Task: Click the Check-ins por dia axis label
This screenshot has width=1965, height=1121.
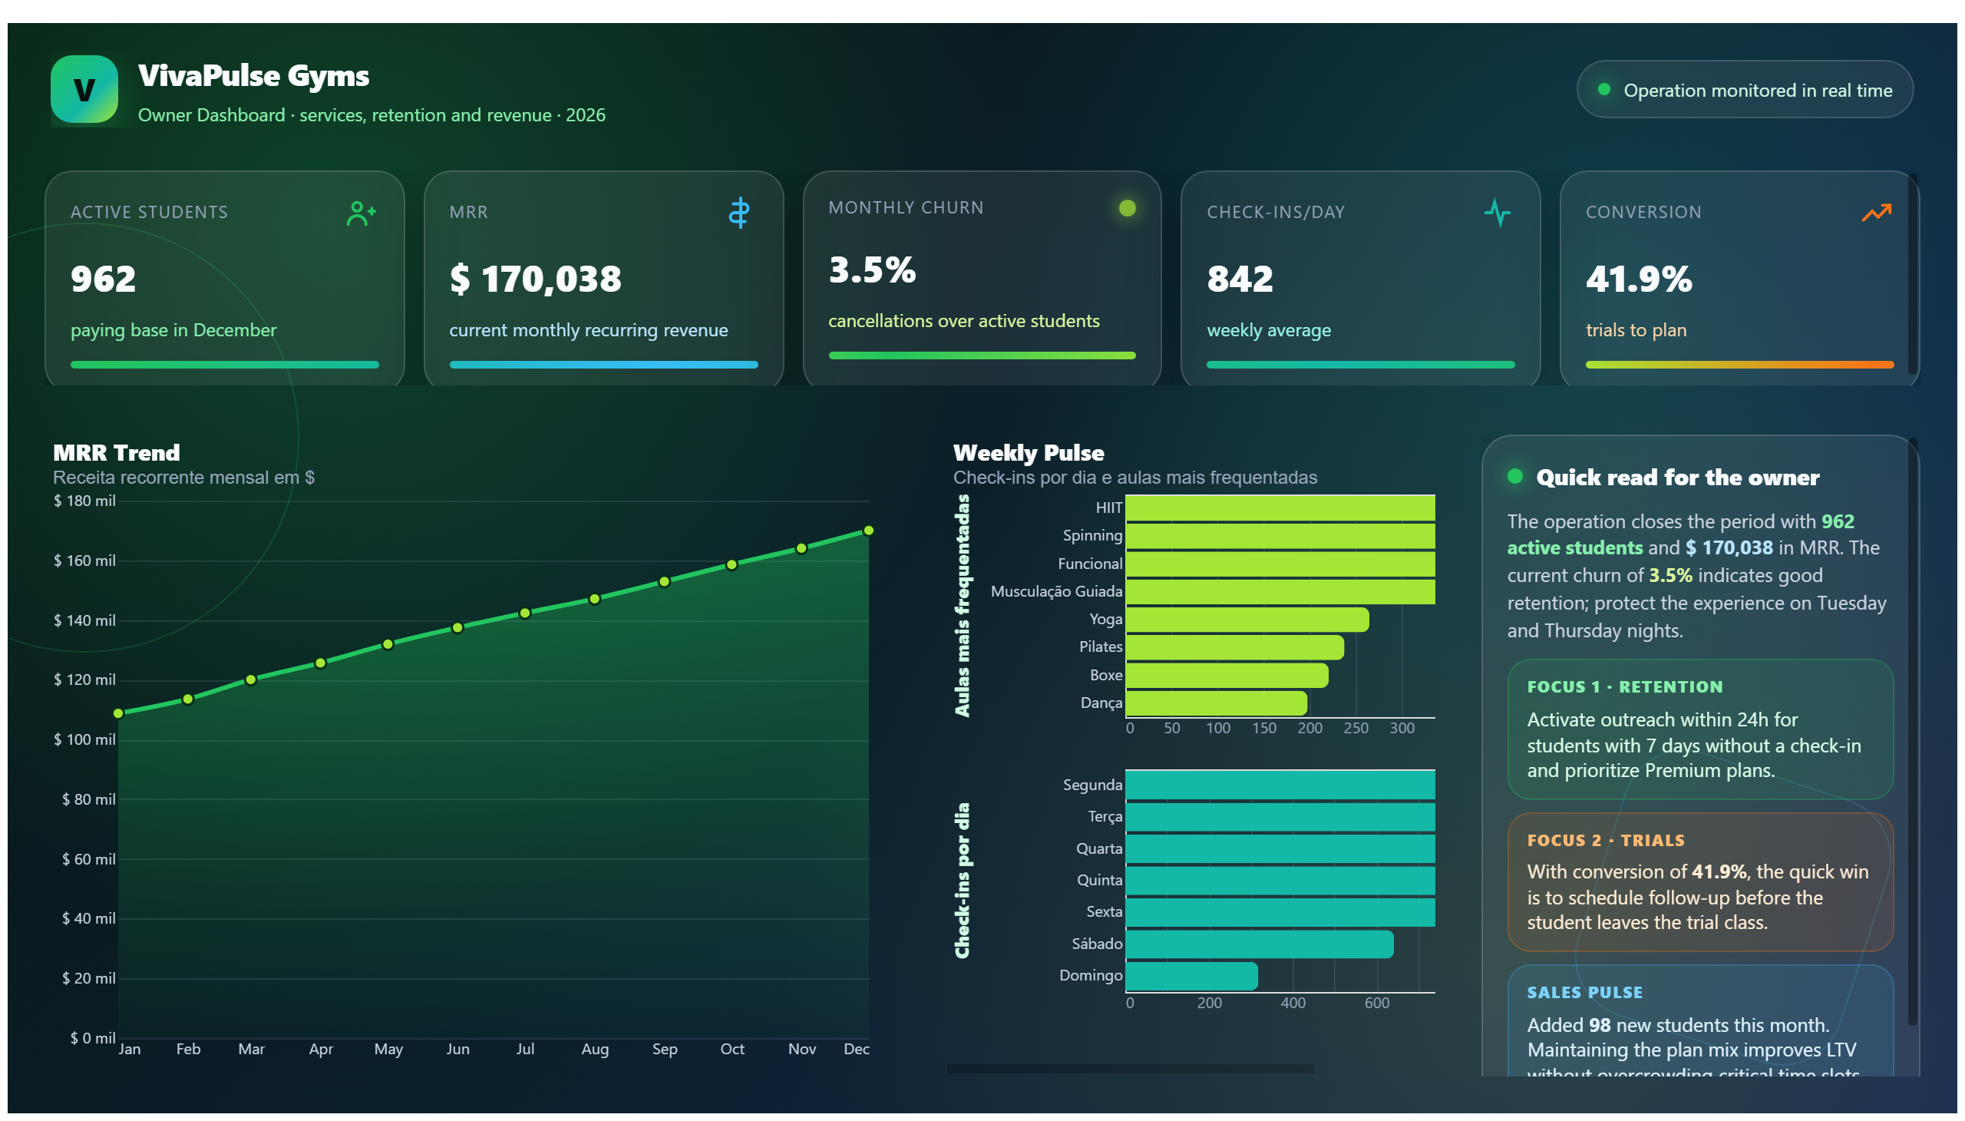Action: coord(962,881)
